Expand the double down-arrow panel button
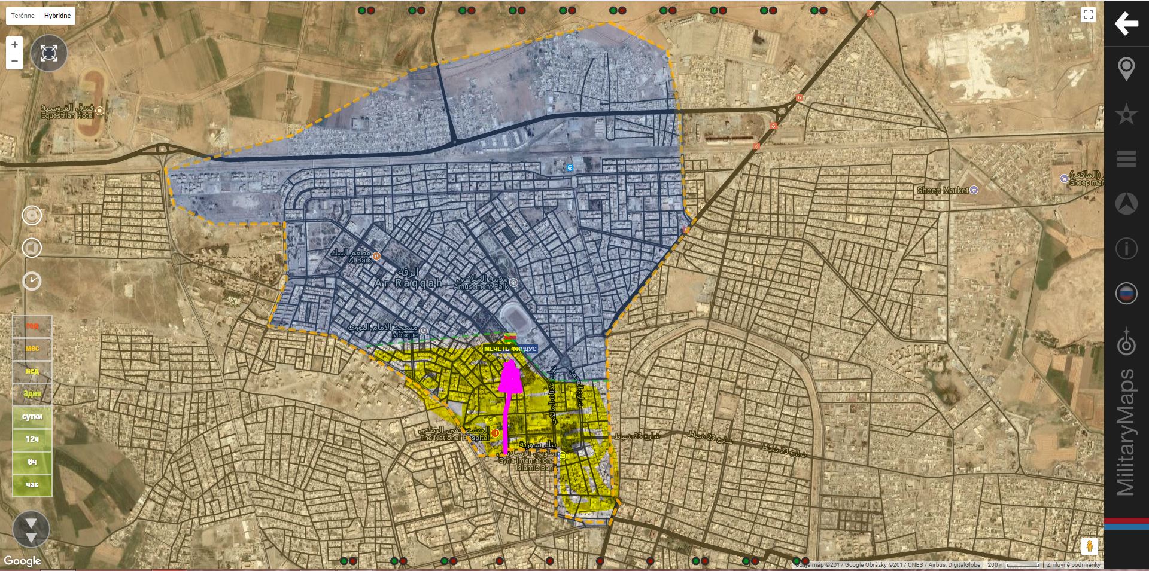Screen dimensions: 1149x571 coord(31,530)
